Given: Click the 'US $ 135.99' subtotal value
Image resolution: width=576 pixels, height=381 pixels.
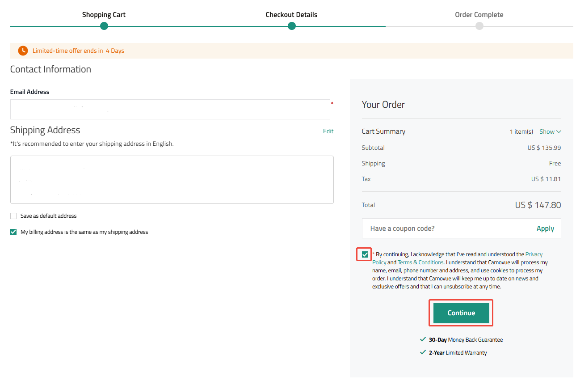Looking at the screenshot, I should click(x=544, y=148).
